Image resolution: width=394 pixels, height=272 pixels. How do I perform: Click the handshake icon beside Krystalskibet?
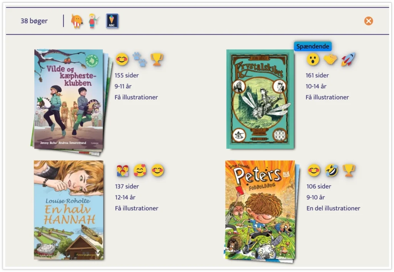pos(330,59)
